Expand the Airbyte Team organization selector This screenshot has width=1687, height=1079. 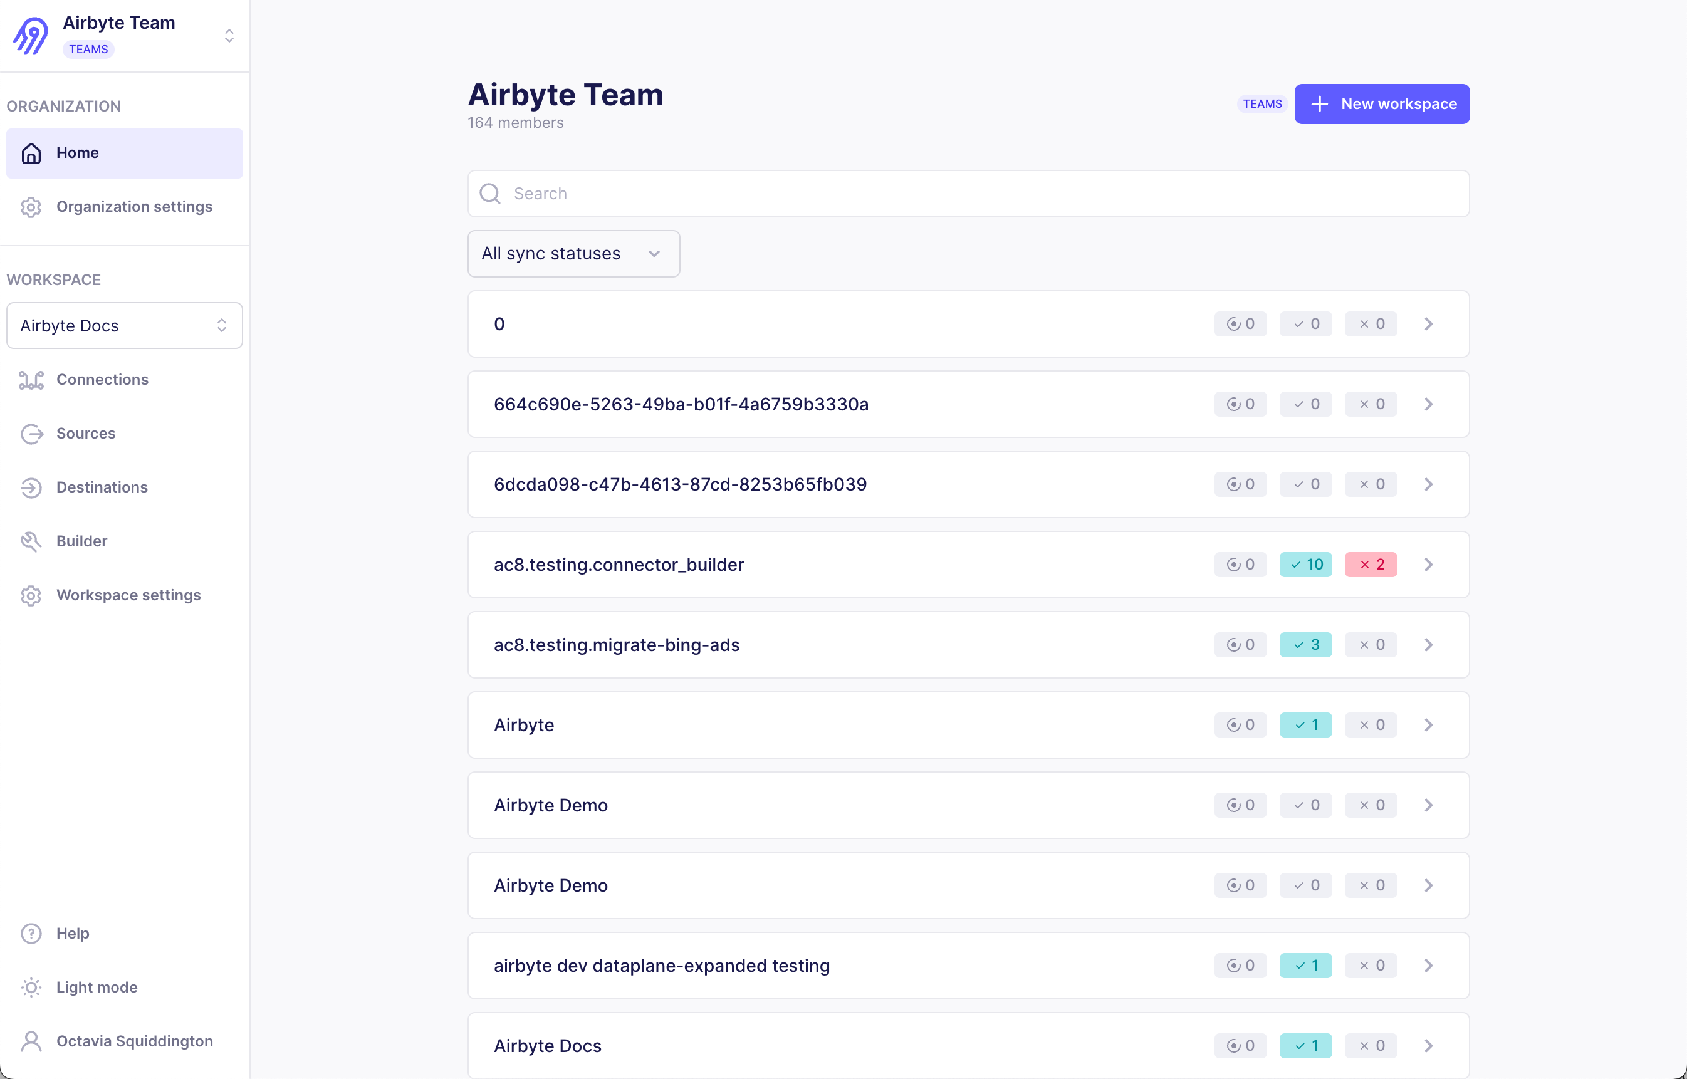pos(229,35)
